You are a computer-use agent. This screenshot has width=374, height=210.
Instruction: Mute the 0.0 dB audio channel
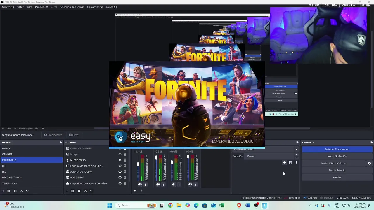pos(190,184)
